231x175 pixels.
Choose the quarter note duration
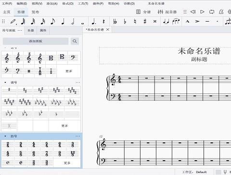pos(63,22)
